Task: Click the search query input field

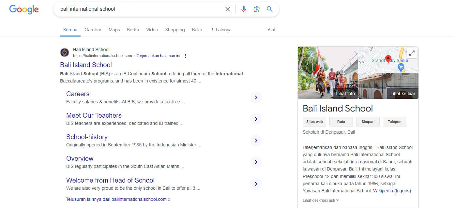Action: [140, 9]
